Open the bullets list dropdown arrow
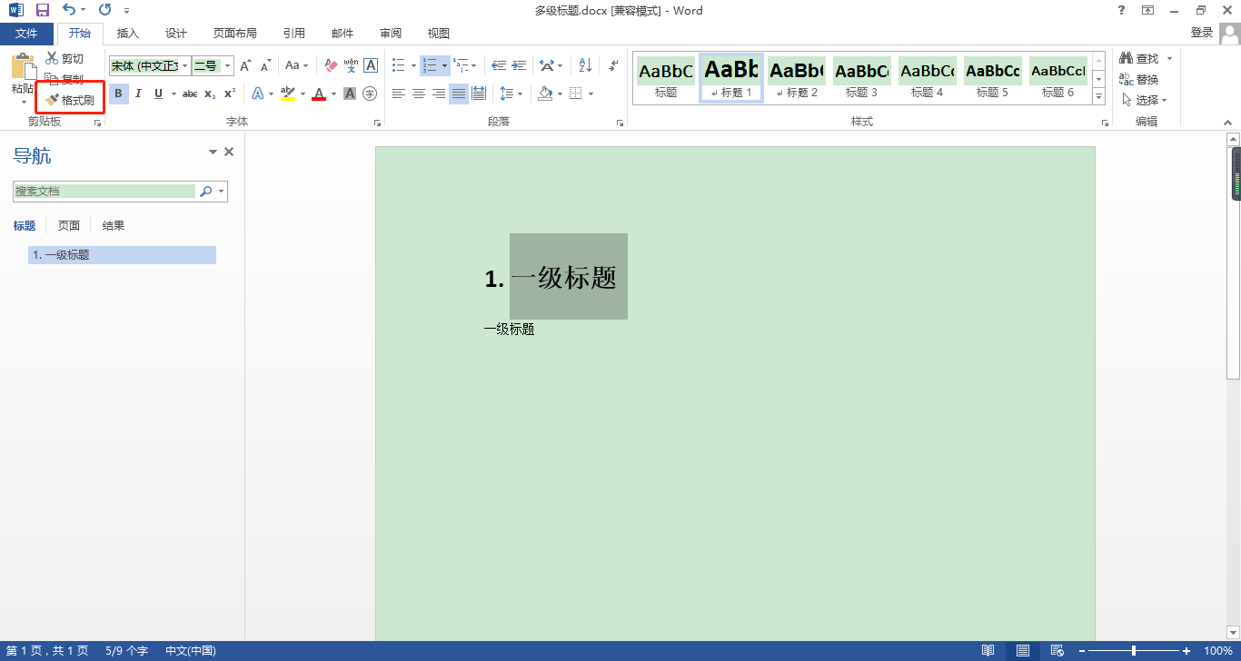The height and width of the screenshot is (661, 1241). coord(413,66)
